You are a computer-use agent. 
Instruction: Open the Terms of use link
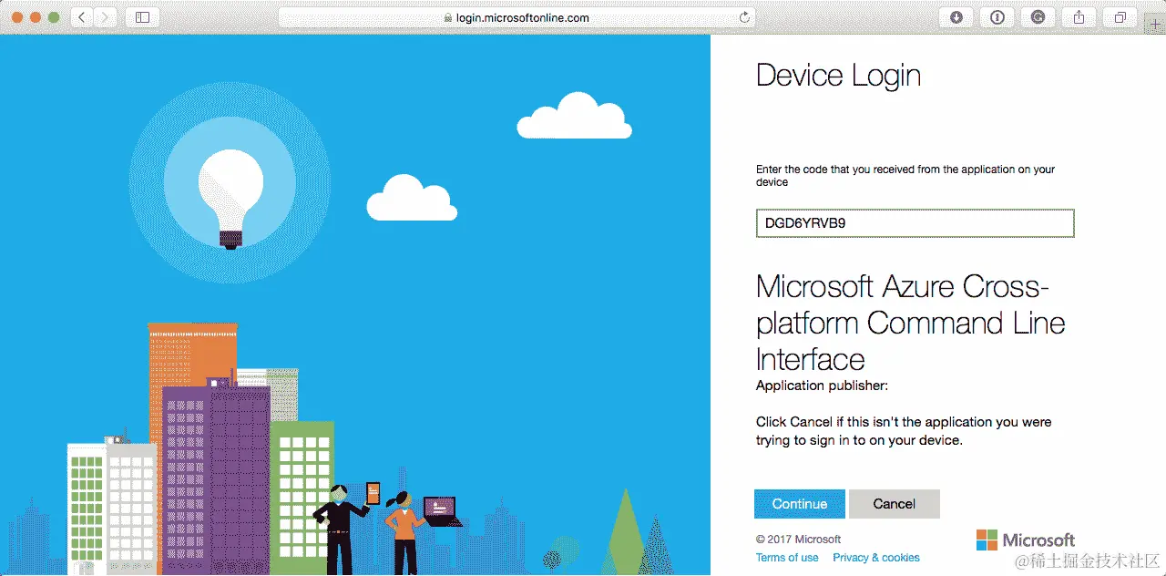[787, 558]
